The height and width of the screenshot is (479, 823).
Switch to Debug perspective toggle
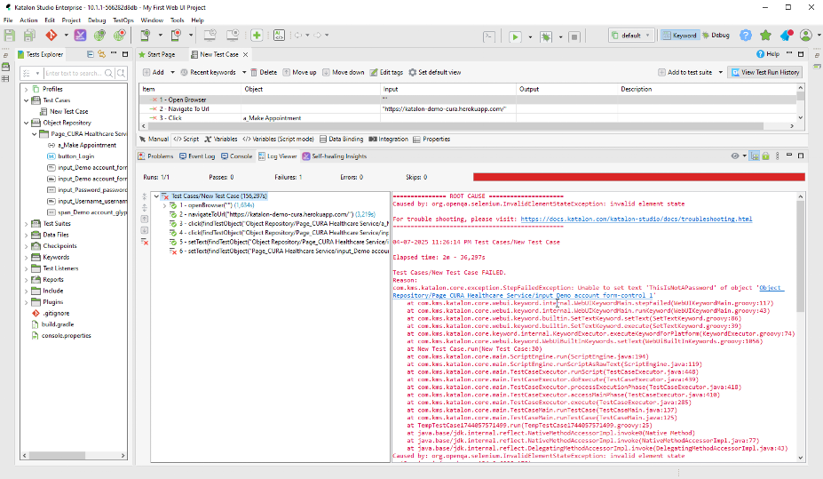715,36
